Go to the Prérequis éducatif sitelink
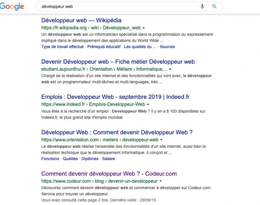This screenshot has height=205, width=260. pyautogui.click(x=104, y=46)
